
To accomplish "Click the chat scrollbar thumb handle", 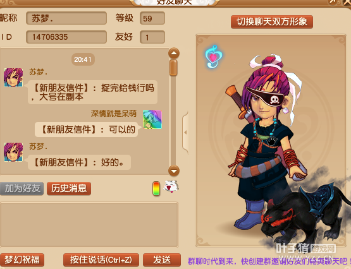I will (x=173, y=68).
